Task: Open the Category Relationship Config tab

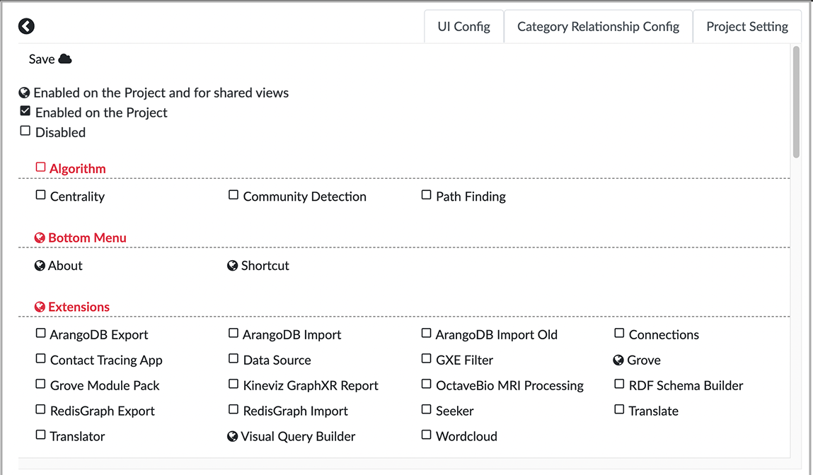Action: click(x=598, y=26)
